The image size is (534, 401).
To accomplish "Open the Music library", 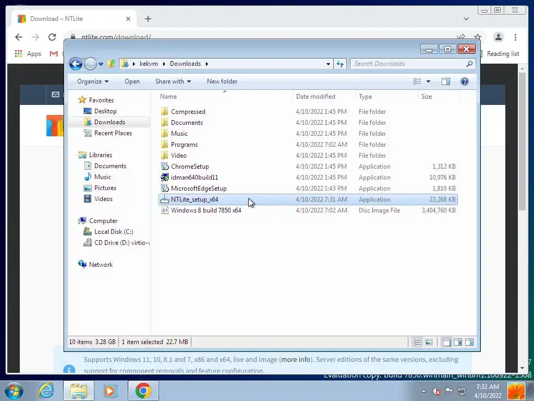I will tap(102, 176).
